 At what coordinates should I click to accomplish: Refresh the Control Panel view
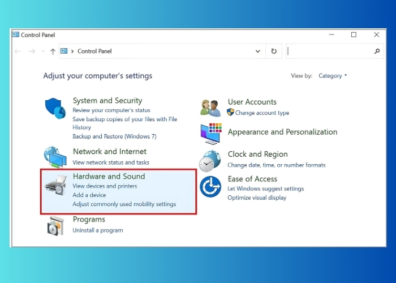pos(274,51)
